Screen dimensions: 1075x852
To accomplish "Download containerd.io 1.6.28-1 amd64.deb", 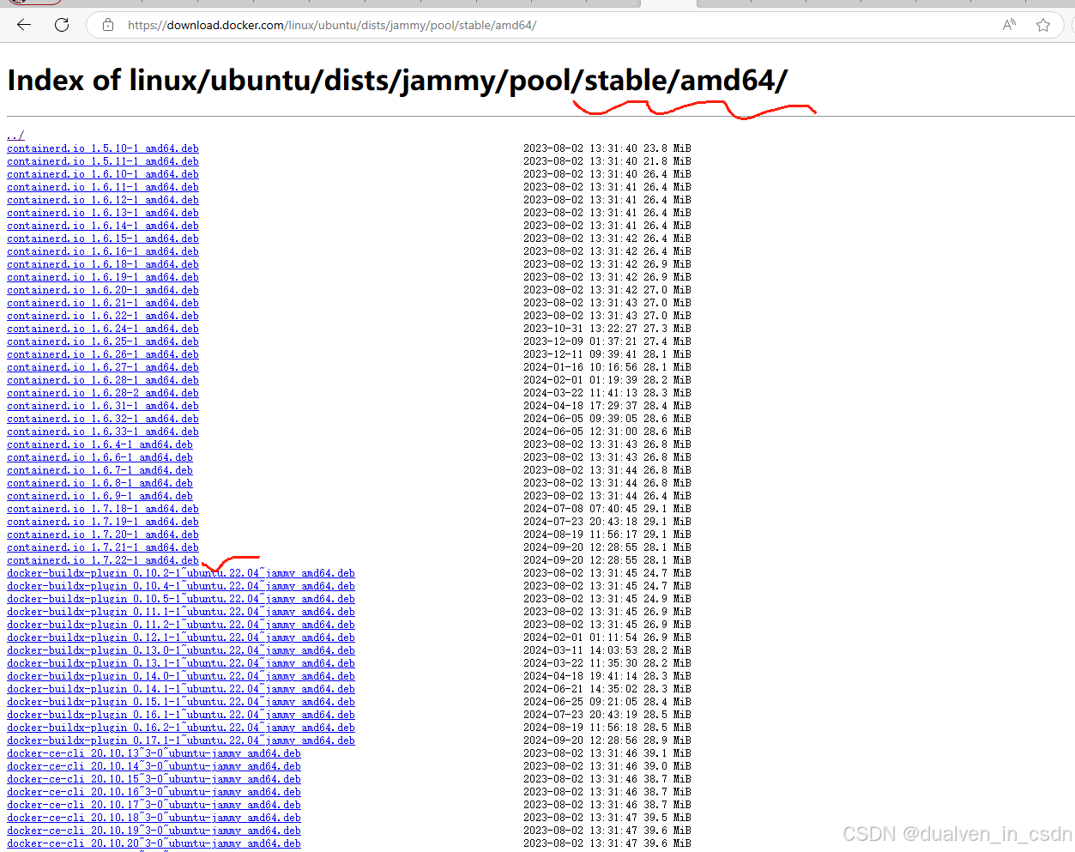I will click(103, 380).
